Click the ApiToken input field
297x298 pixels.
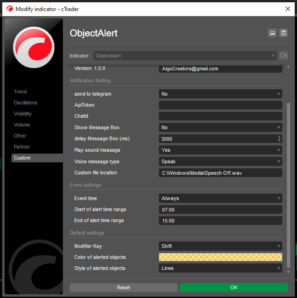[x=220, y=105]
